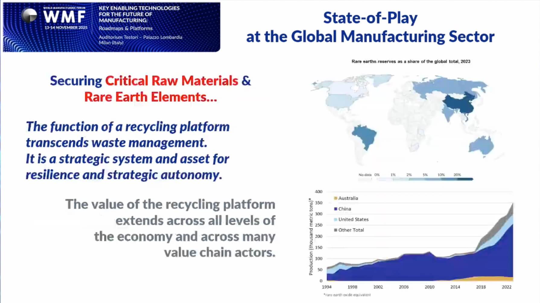Click the 'Rare Earth Elements...' red text
This screenshot has width=540, height=303.
click(151, 97)
